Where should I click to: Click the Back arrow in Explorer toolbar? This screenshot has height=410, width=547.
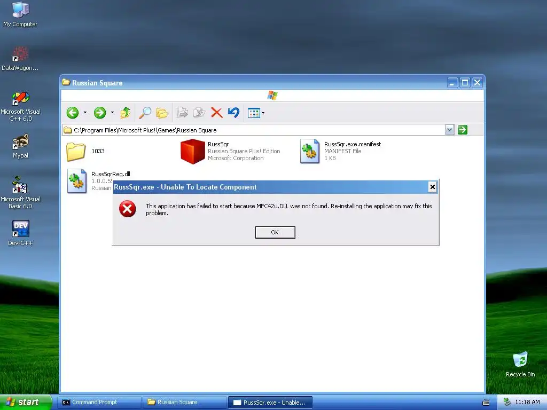(73, 113)
